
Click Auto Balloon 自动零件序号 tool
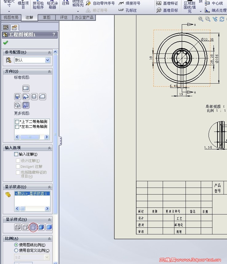[101, 3]
